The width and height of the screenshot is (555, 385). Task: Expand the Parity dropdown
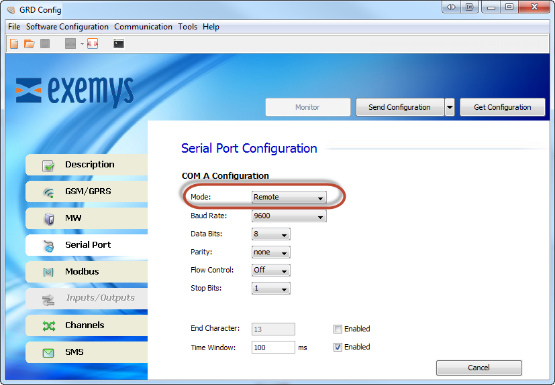tap(270, 252)
